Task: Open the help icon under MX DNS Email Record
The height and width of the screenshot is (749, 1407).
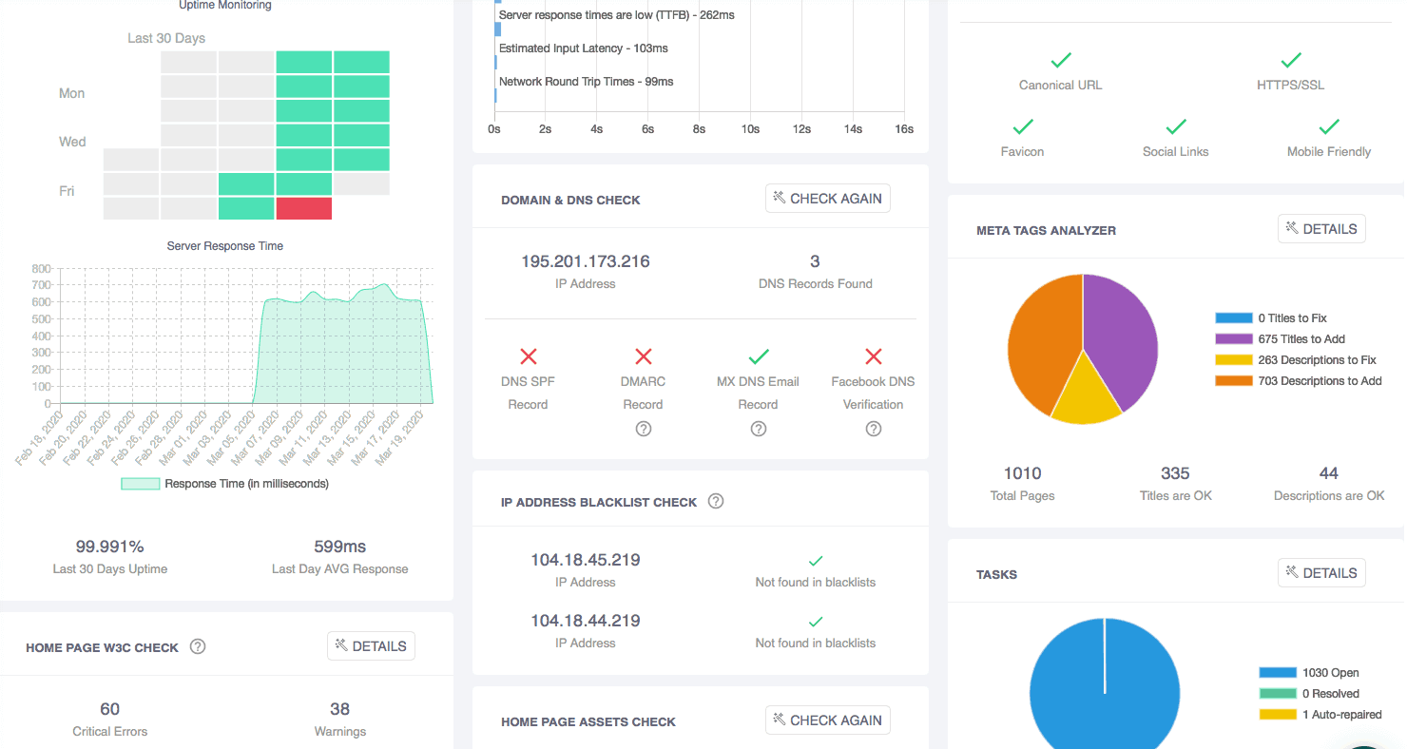Action: tap(759, 429)
